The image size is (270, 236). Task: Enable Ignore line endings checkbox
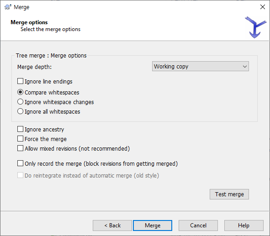[x=20, y=81]
